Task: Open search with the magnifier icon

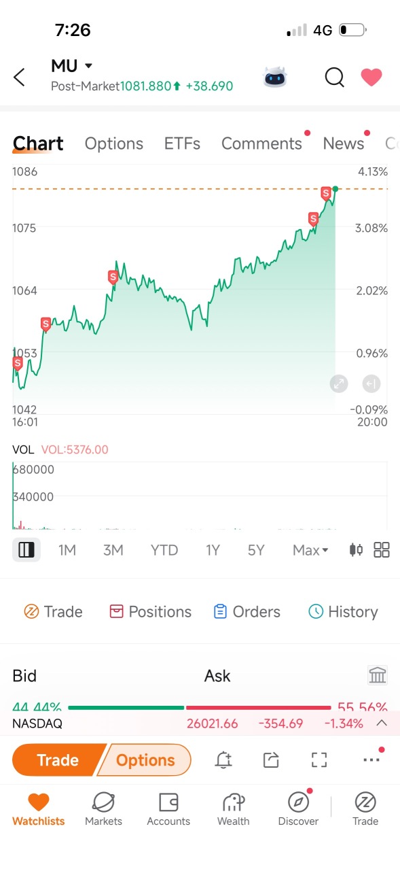Action: (x=334, y=78)
